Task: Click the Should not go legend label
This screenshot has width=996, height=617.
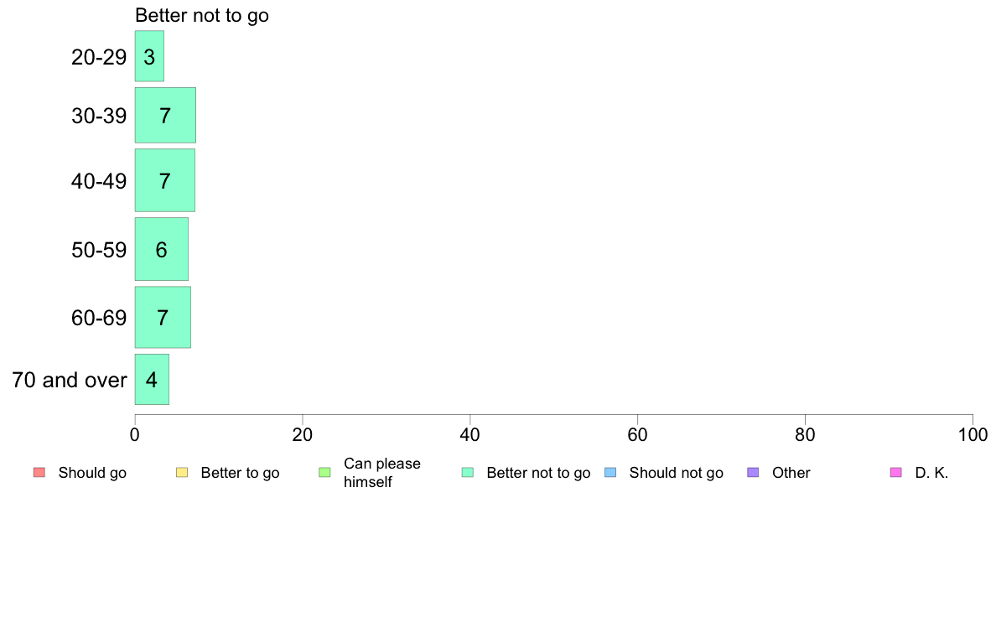Action: (676, 473)
